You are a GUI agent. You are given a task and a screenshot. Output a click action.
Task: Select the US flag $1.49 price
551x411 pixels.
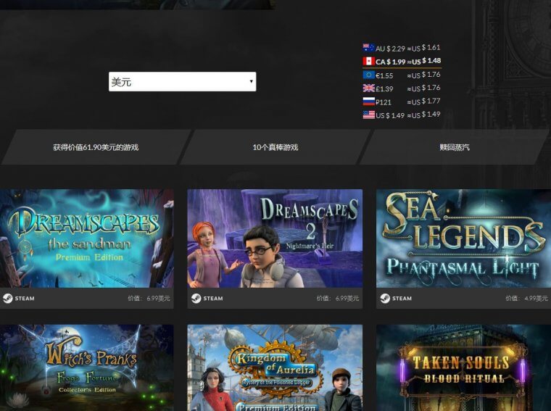(402, 115)
